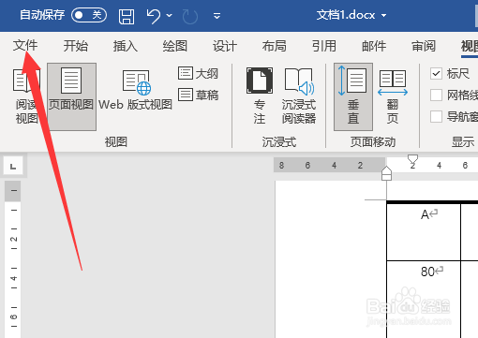
Task: Enable 专注 focus mode
Action: (260, 96)
